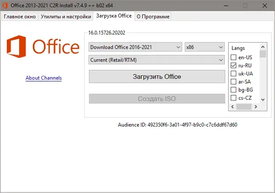This screenshot has height=193, width=275.
Task: Click the Langs list scroll left arrow
Action: pos(232,107)
